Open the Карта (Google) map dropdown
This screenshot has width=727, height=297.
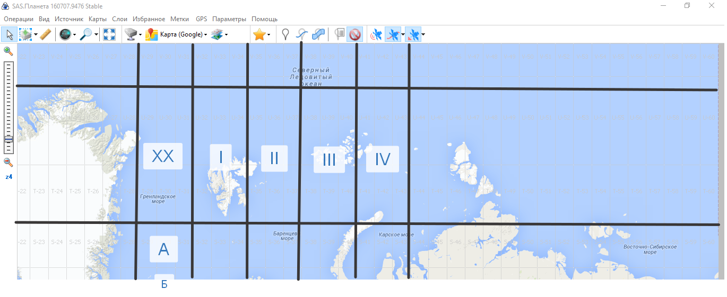click(x=183, y=35)
